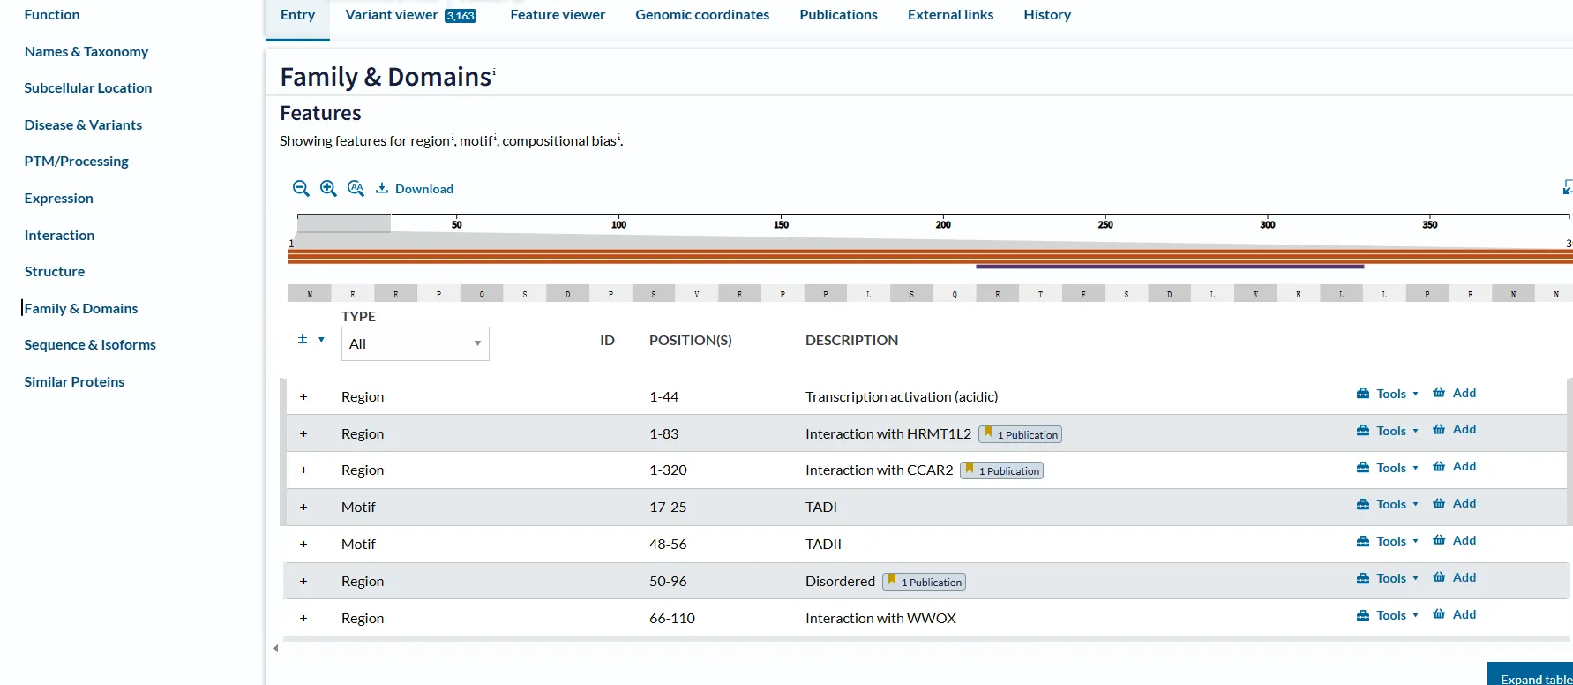The width and height of the screenshot is (1573, 685).
Task: Open publication badge for HRMT1L2 interaction
Action: point(1021,434)
